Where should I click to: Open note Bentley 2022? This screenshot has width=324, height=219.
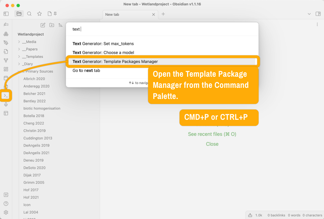[35, 101]
